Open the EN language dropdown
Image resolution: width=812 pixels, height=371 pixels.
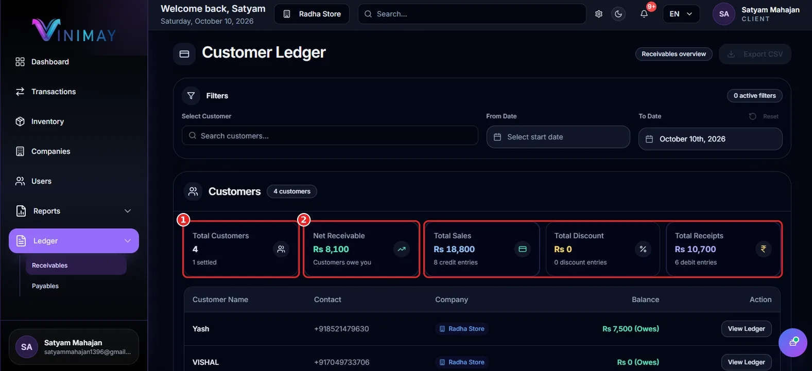pos(681,14)
